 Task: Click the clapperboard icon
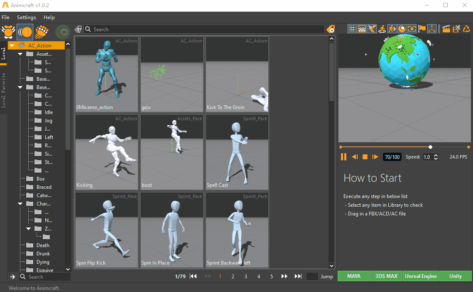tap(446, 29)
